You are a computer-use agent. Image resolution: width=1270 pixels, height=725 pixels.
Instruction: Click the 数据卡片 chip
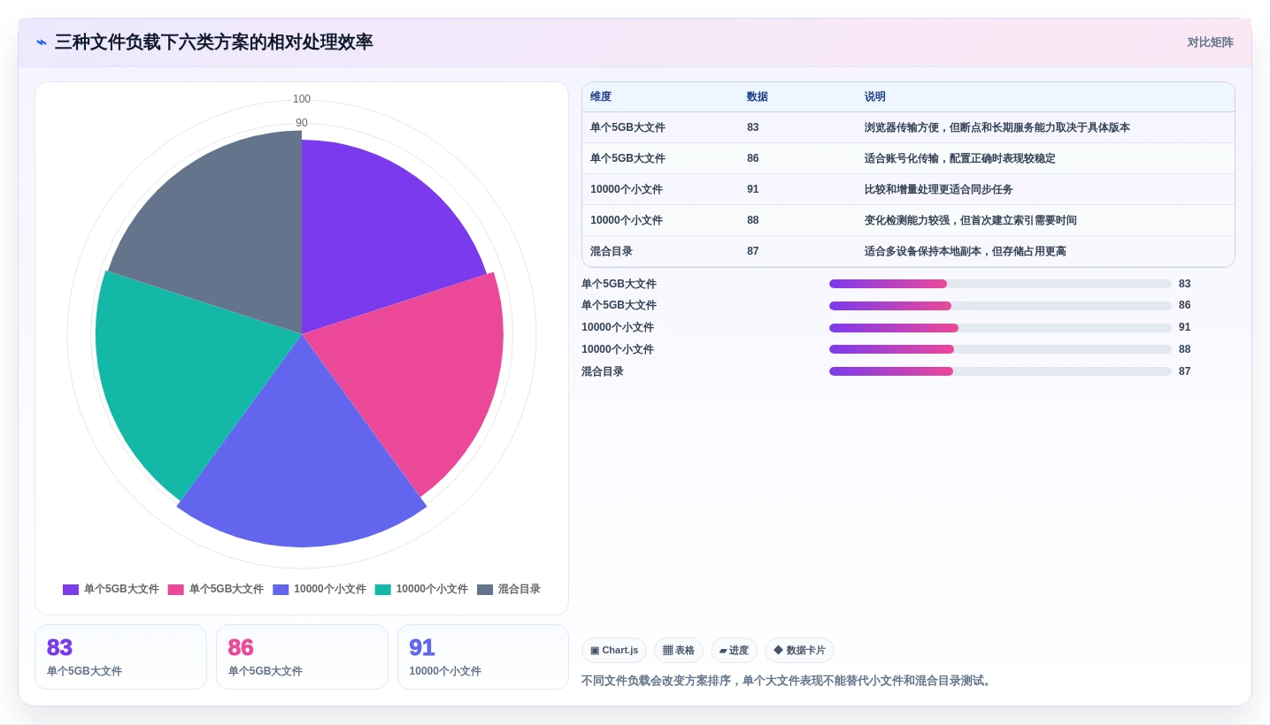pyautogui.click(x=799, y=651)
